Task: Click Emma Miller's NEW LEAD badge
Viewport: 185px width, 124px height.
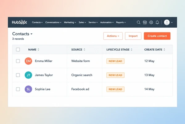Action: [x=115, y=61]
